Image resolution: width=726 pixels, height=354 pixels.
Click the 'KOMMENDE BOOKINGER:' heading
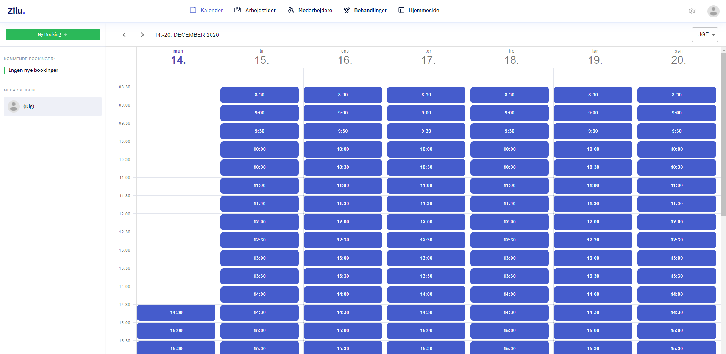29,59
